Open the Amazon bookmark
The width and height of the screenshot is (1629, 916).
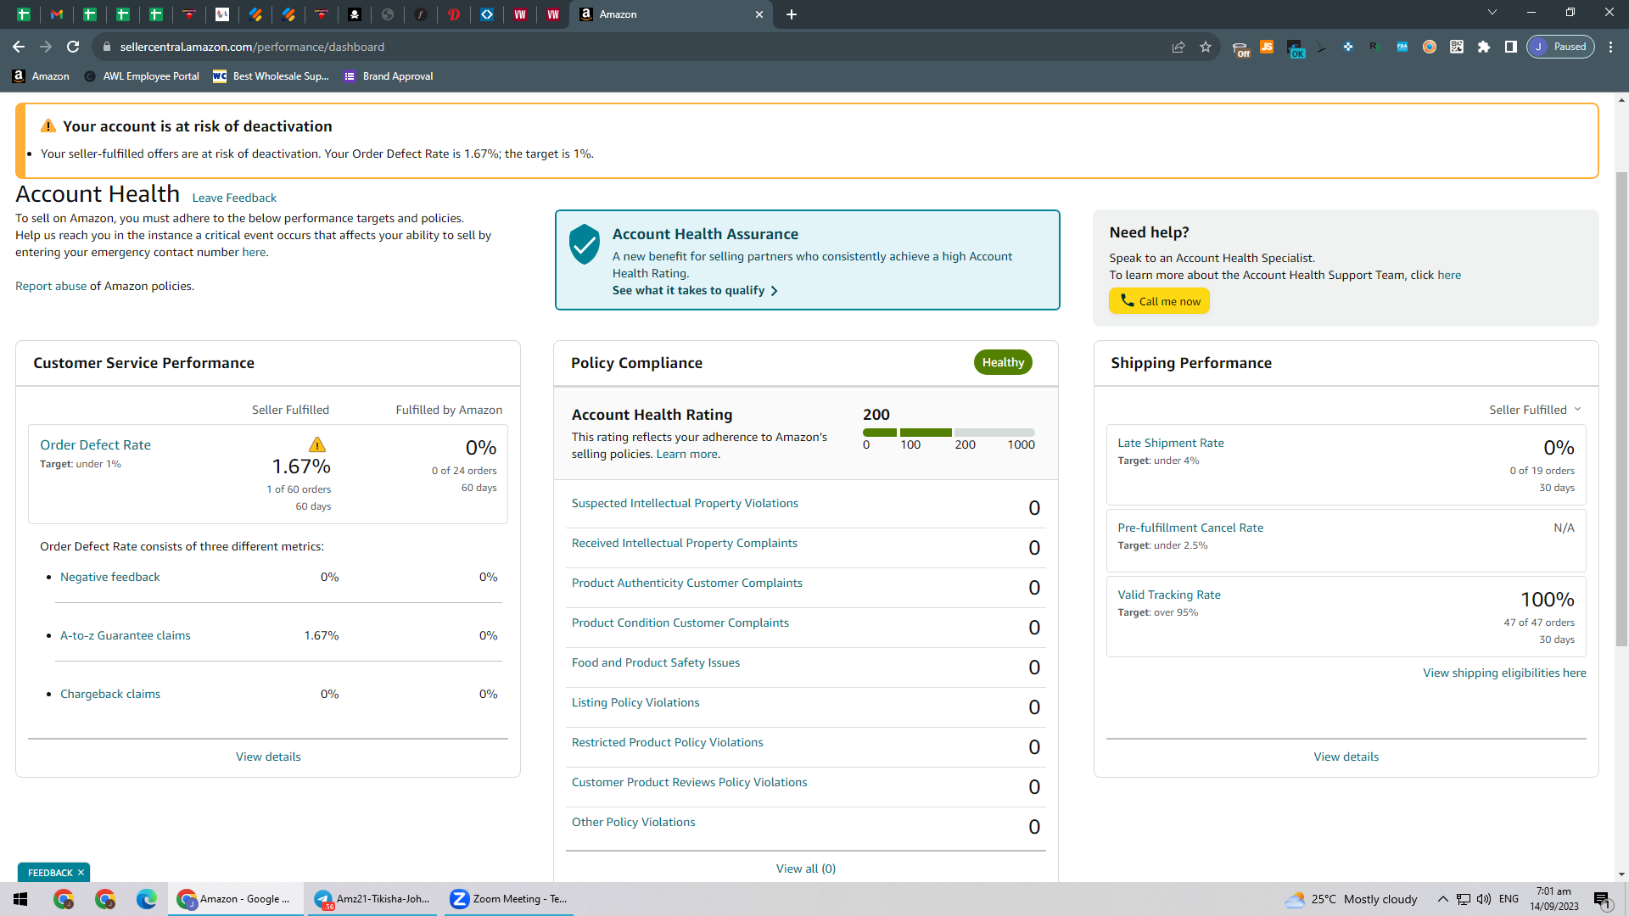point(41,76)
